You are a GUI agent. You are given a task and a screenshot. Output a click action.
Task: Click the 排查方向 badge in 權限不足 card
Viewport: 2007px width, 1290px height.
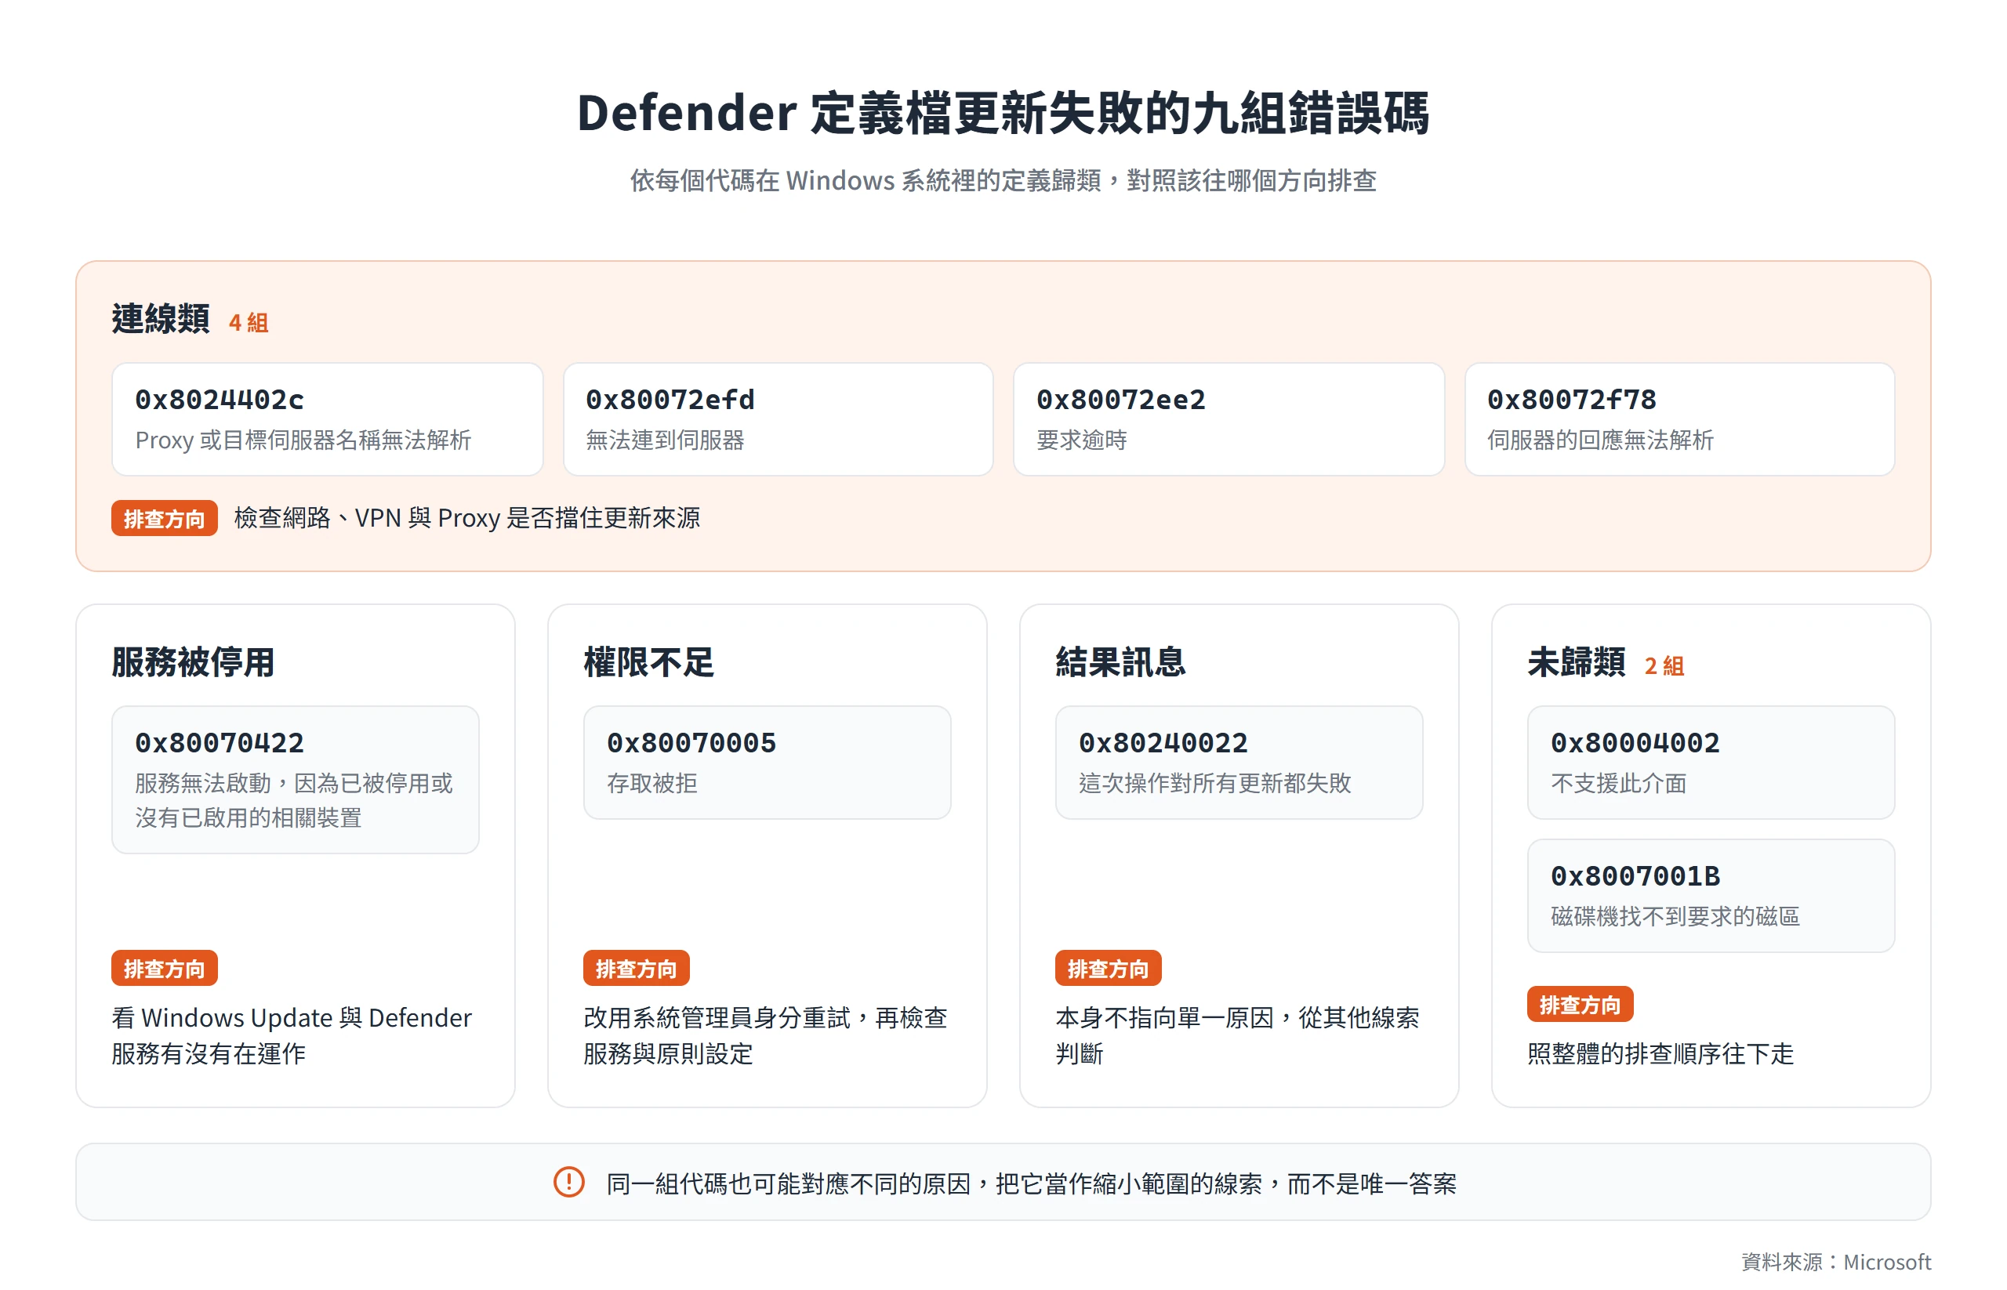point(636,969)
